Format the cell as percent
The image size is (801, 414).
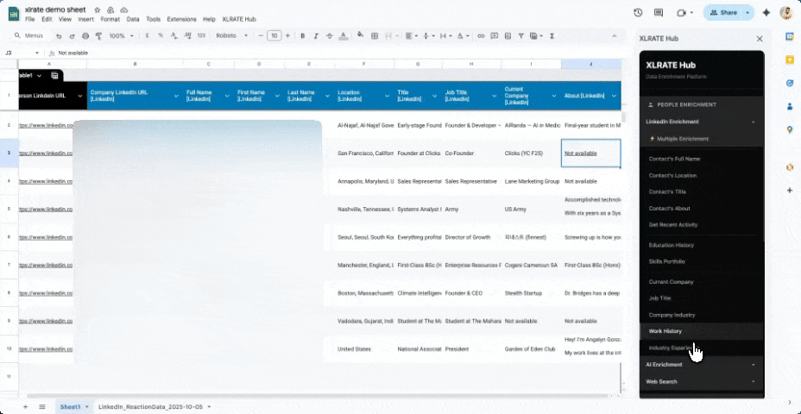coord(161,35)
